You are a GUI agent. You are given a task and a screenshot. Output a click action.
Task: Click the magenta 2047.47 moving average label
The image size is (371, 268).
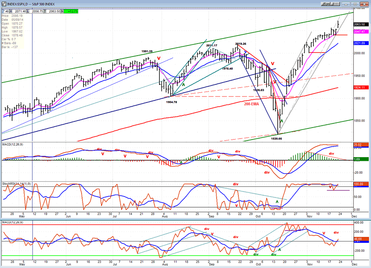click(361, 32)
